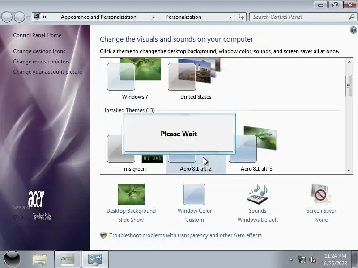Screen dimensions: 358x268
Task: Open Sounds settings icon
Action: coord(257,194)
